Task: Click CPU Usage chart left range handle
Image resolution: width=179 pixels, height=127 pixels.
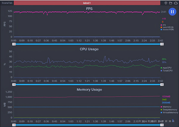Action: click(14, 84)
